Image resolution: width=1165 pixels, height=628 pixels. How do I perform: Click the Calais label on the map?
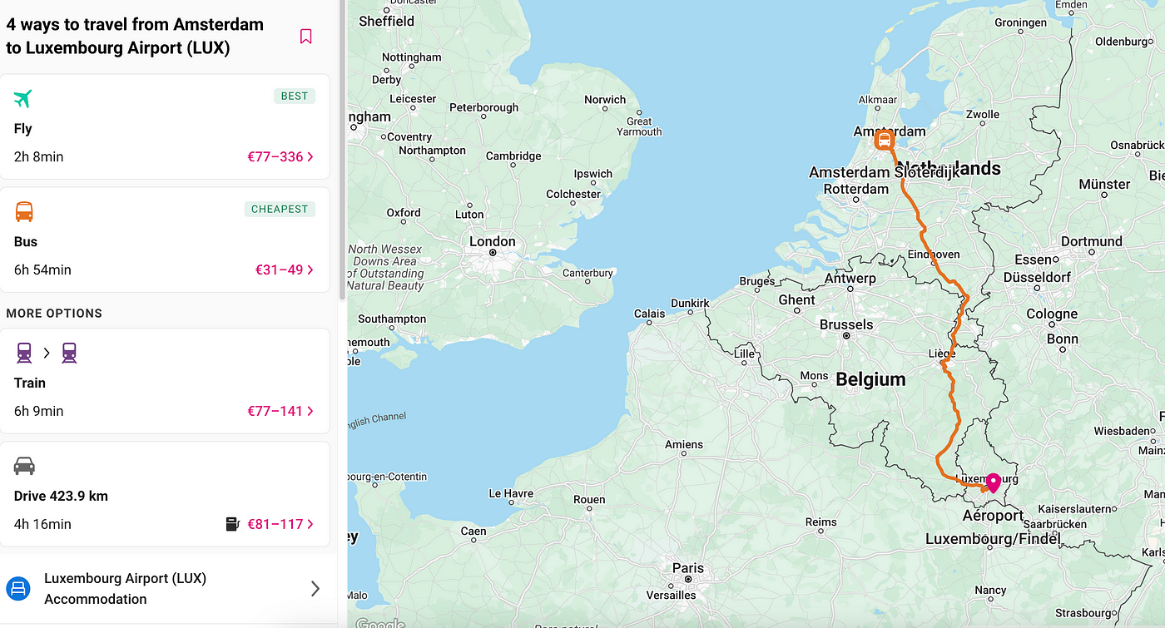click(650, 314)
